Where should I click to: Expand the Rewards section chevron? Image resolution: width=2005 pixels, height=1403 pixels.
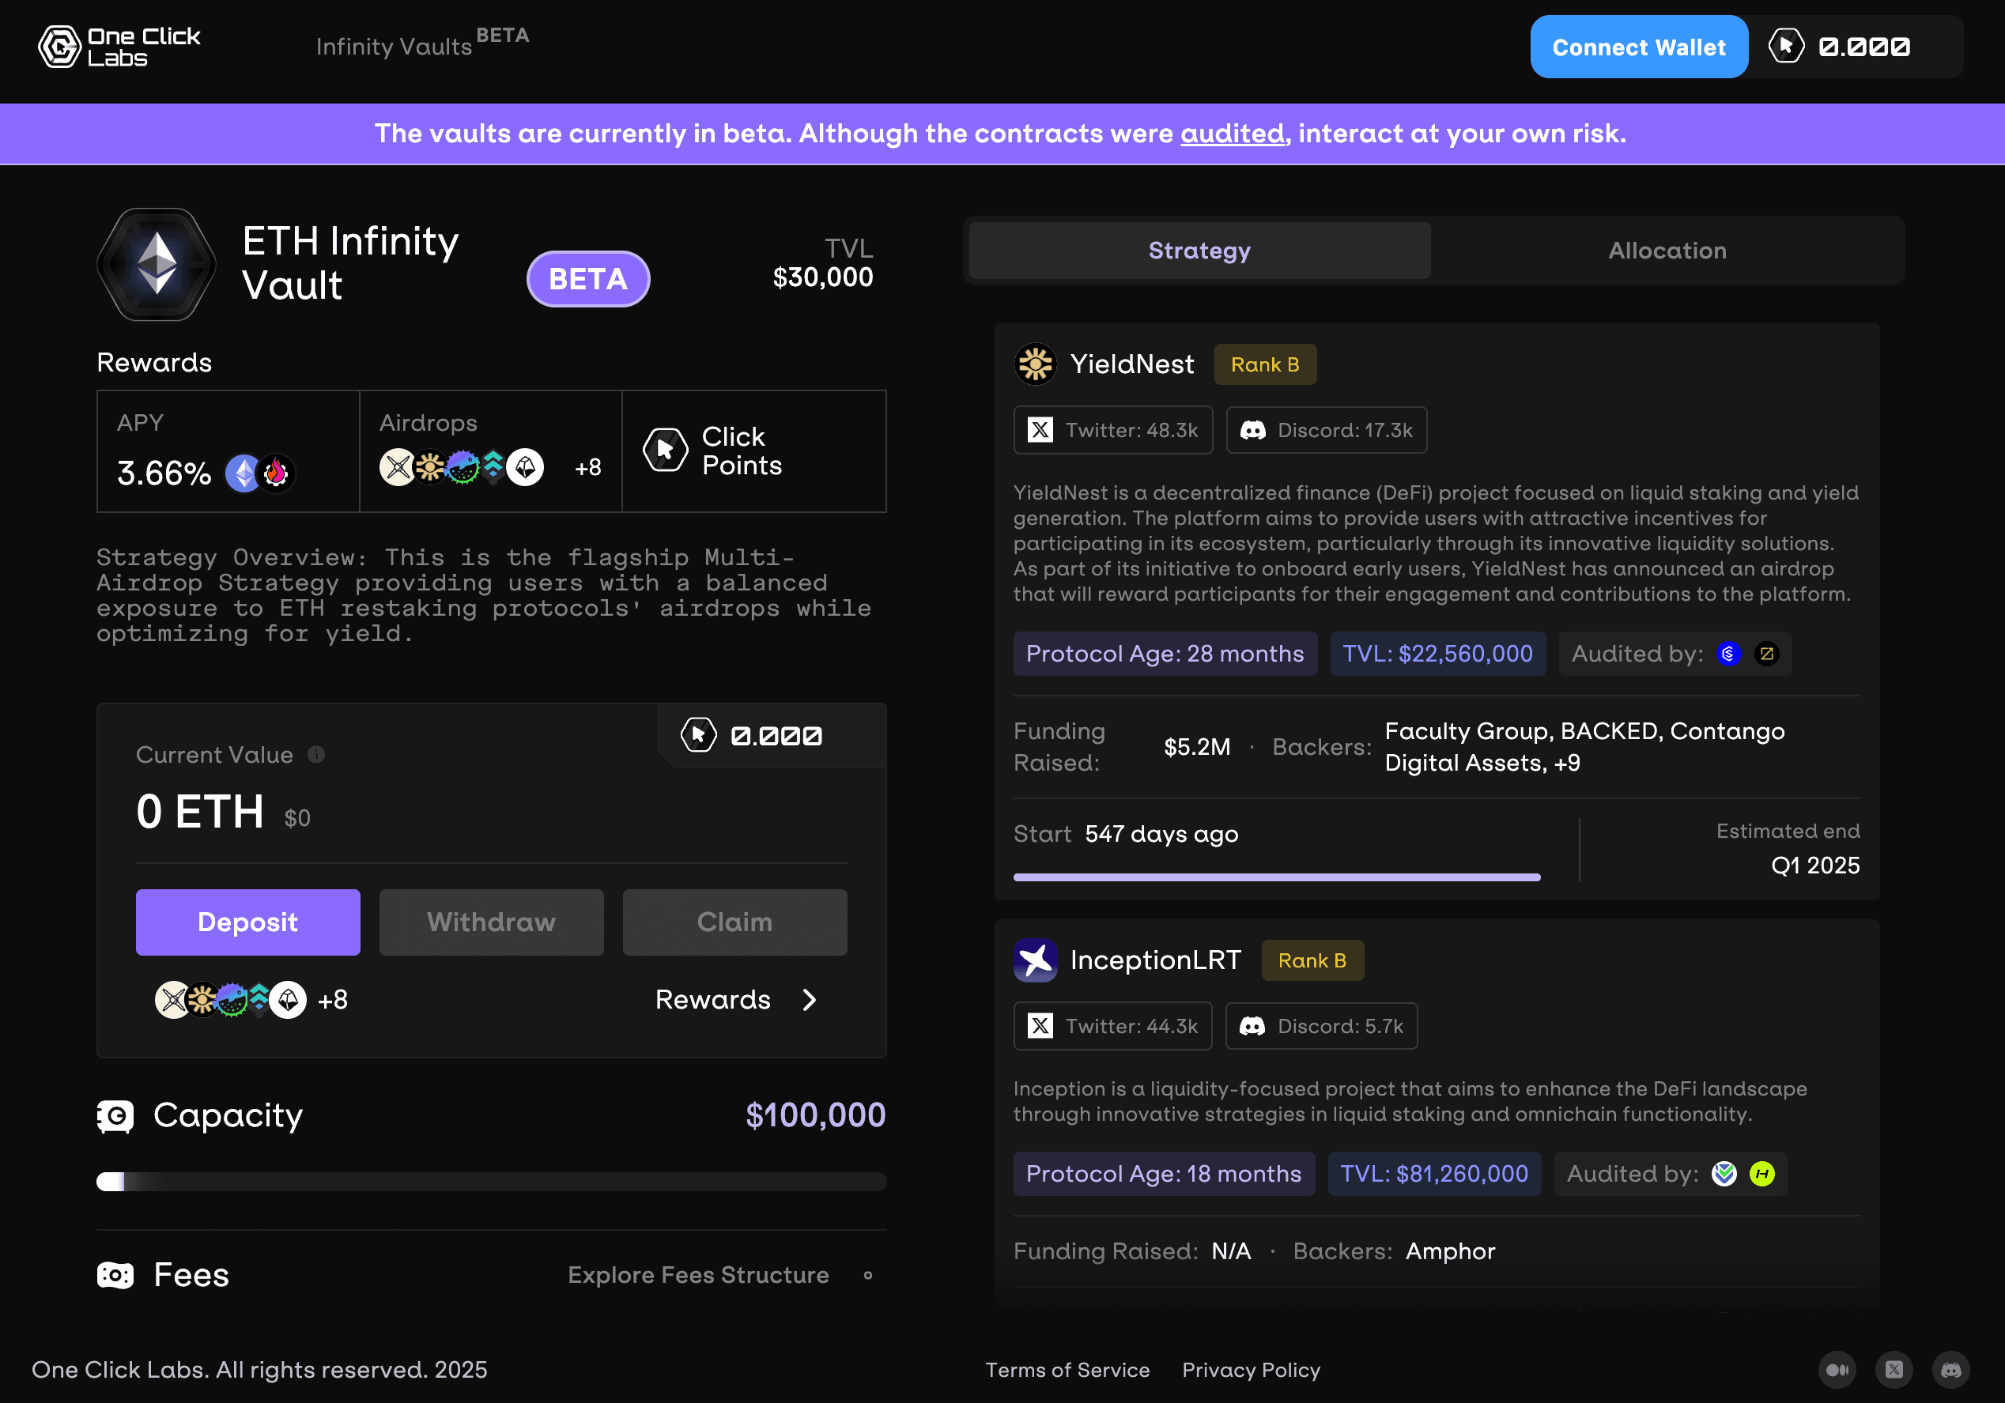[809, 1000]
